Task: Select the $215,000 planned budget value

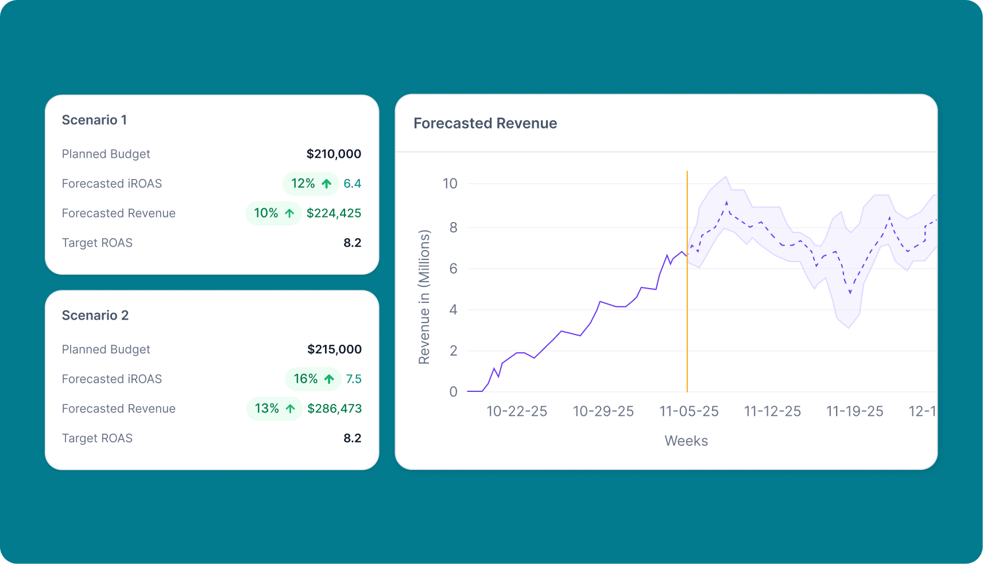Action: click(334, 349)
